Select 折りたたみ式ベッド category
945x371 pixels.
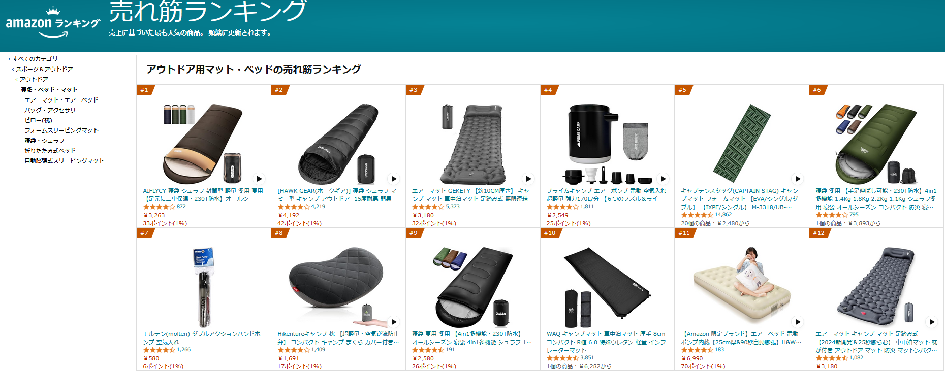coord(50,151)
